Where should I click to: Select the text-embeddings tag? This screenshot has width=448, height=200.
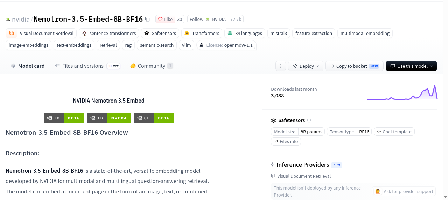click(x=74, y=45)
